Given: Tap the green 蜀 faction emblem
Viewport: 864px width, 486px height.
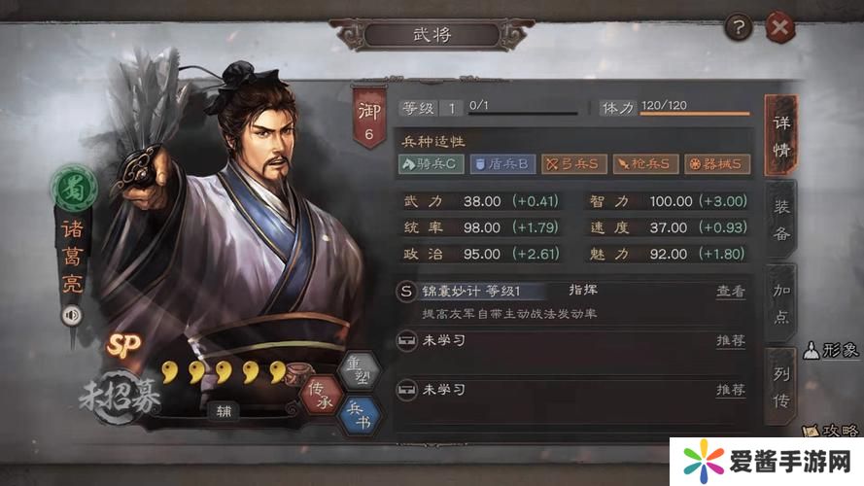Looking at the screenshot, I should (x=75, y=190).
